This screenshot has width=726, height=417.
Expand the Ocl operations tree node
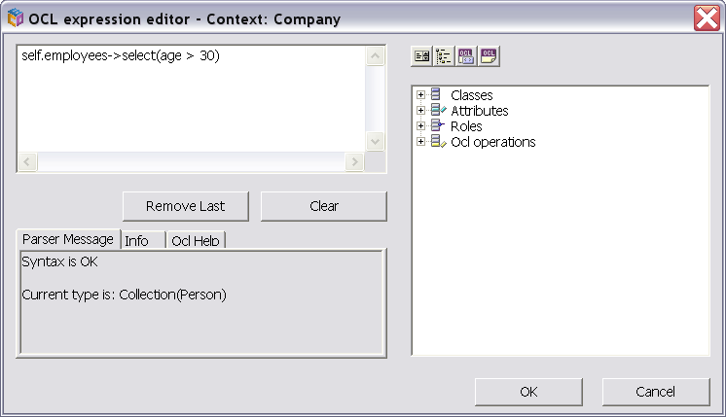[x=420, y=142]
